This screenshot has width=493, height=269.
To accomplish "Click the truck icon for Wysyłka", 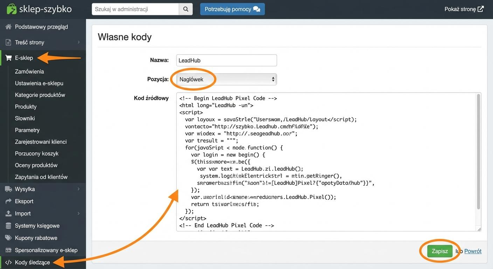I will click(8, 189).
